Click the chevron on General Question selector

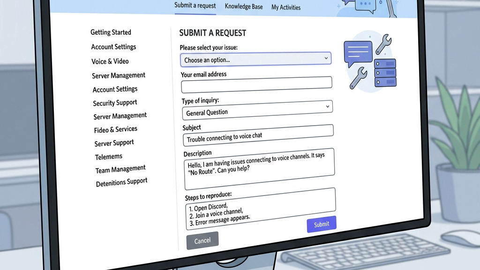(327, 106)
